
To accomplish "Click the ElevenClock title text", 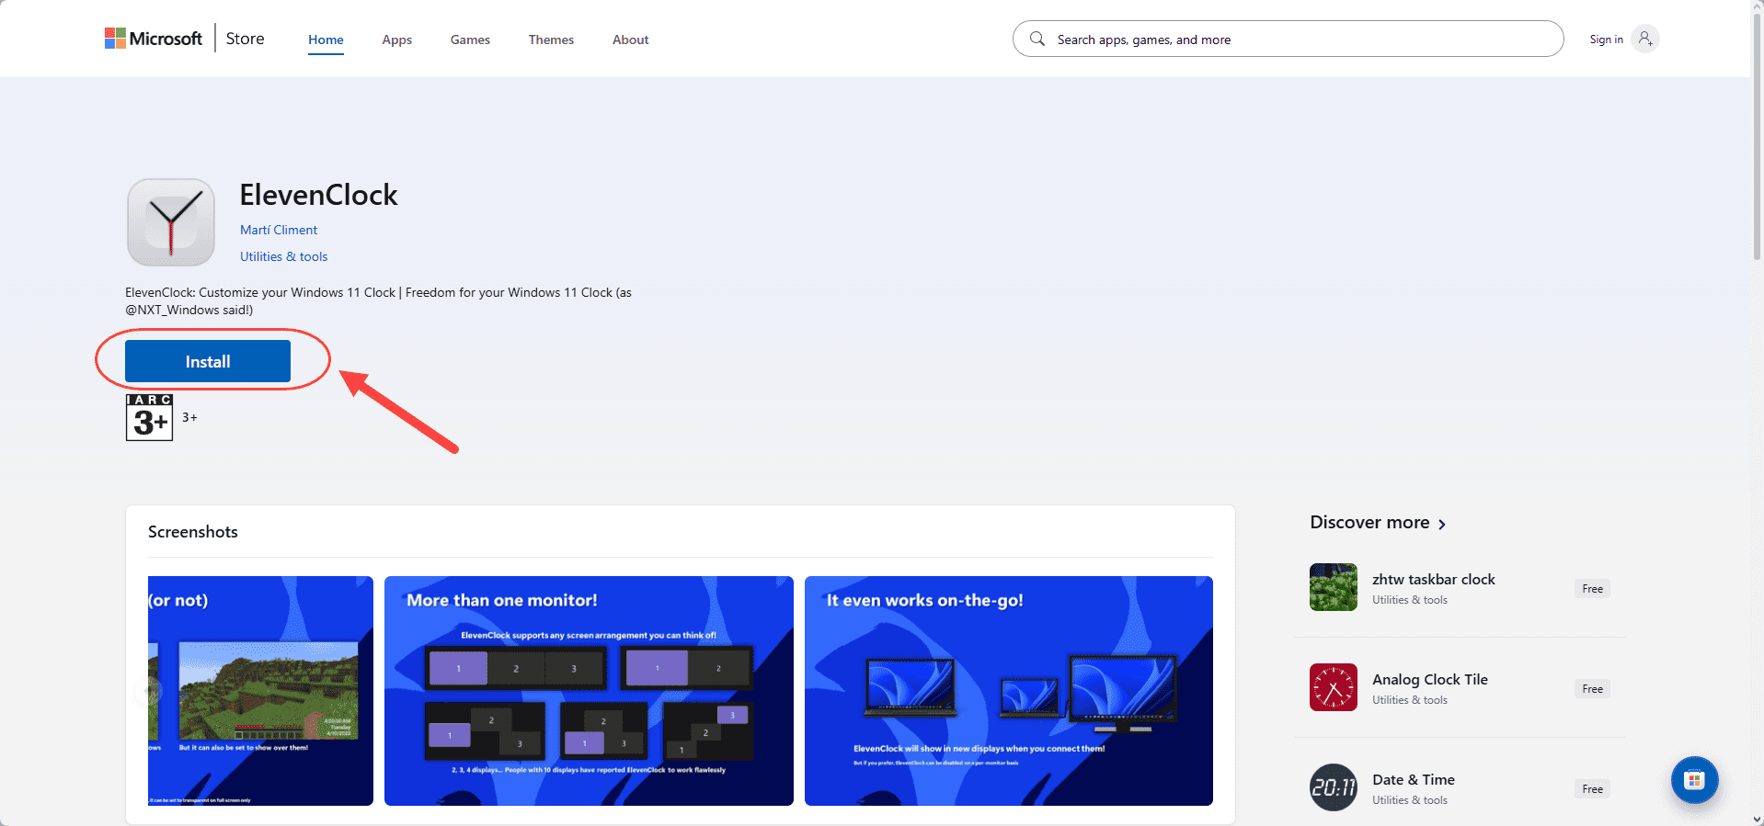I will tap(318, 195).
